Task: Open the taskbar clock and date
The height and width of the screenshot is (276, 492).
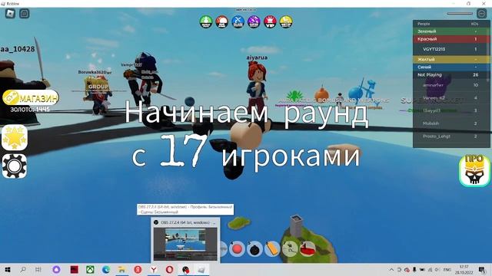Action: (464, 269)
